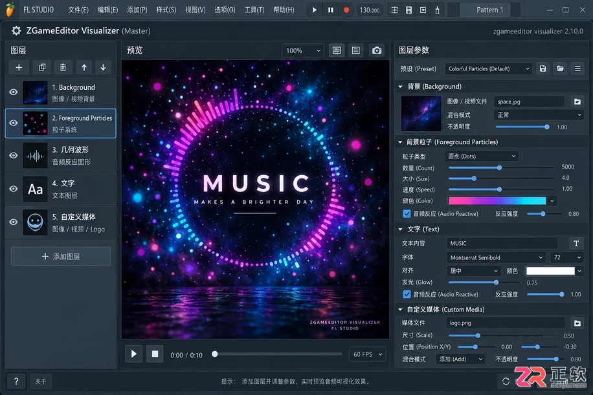Play the preview using the bottom play button

coord(134,354)
